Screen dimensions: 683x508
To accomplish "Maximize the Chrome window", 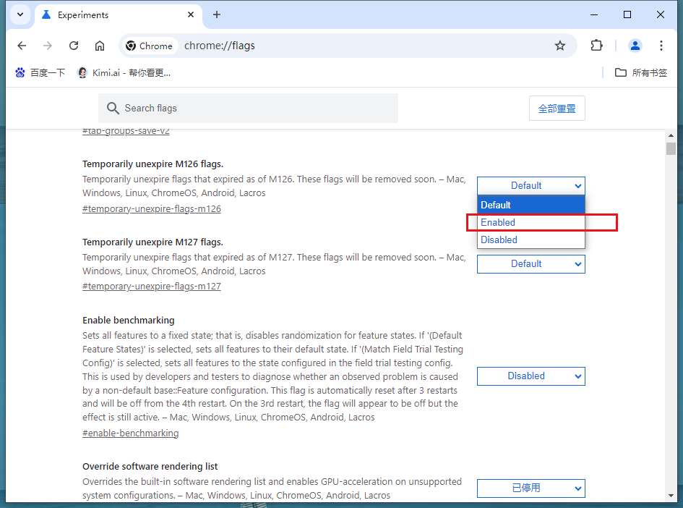I will [627, 14].
